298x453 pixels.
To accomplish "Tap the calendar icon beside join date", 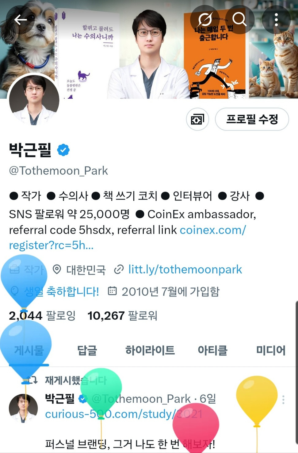I will tap(112, 291).
